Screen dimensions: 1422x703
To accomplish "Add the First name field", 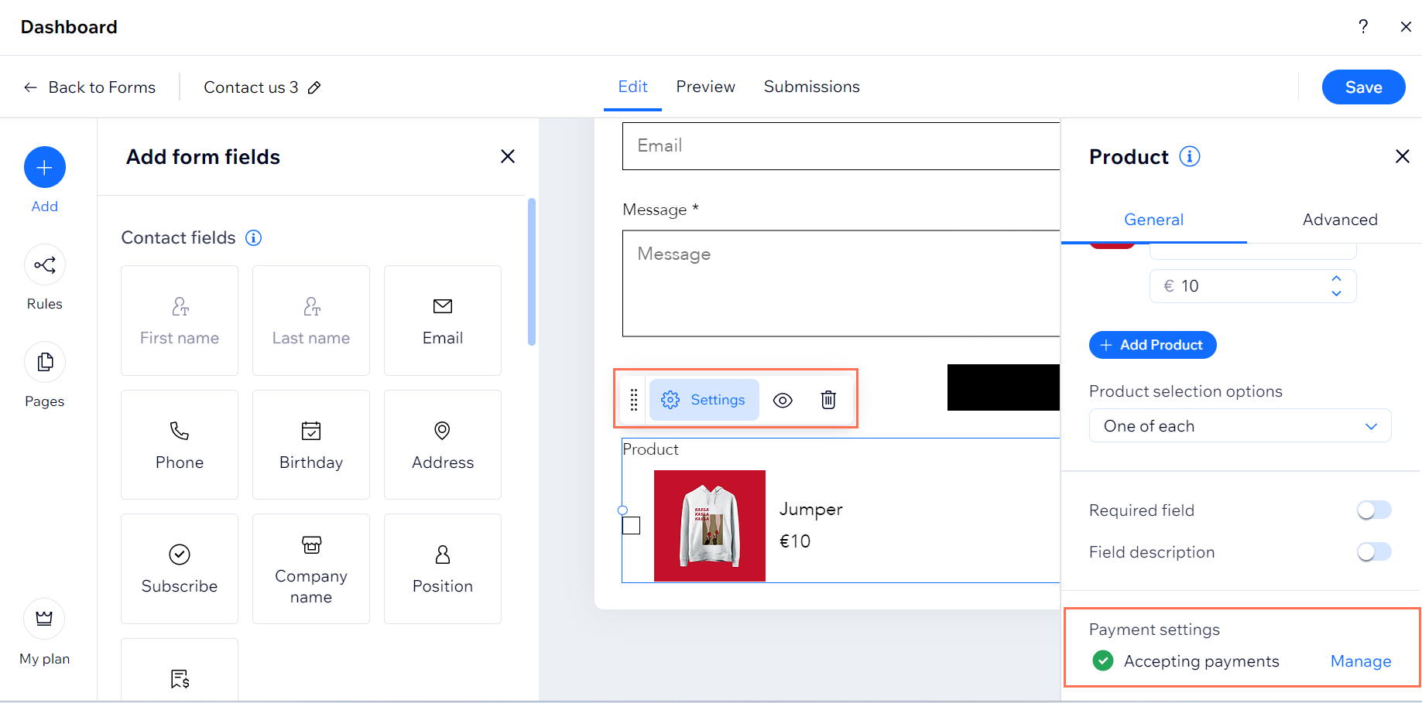I will [180, 320].
